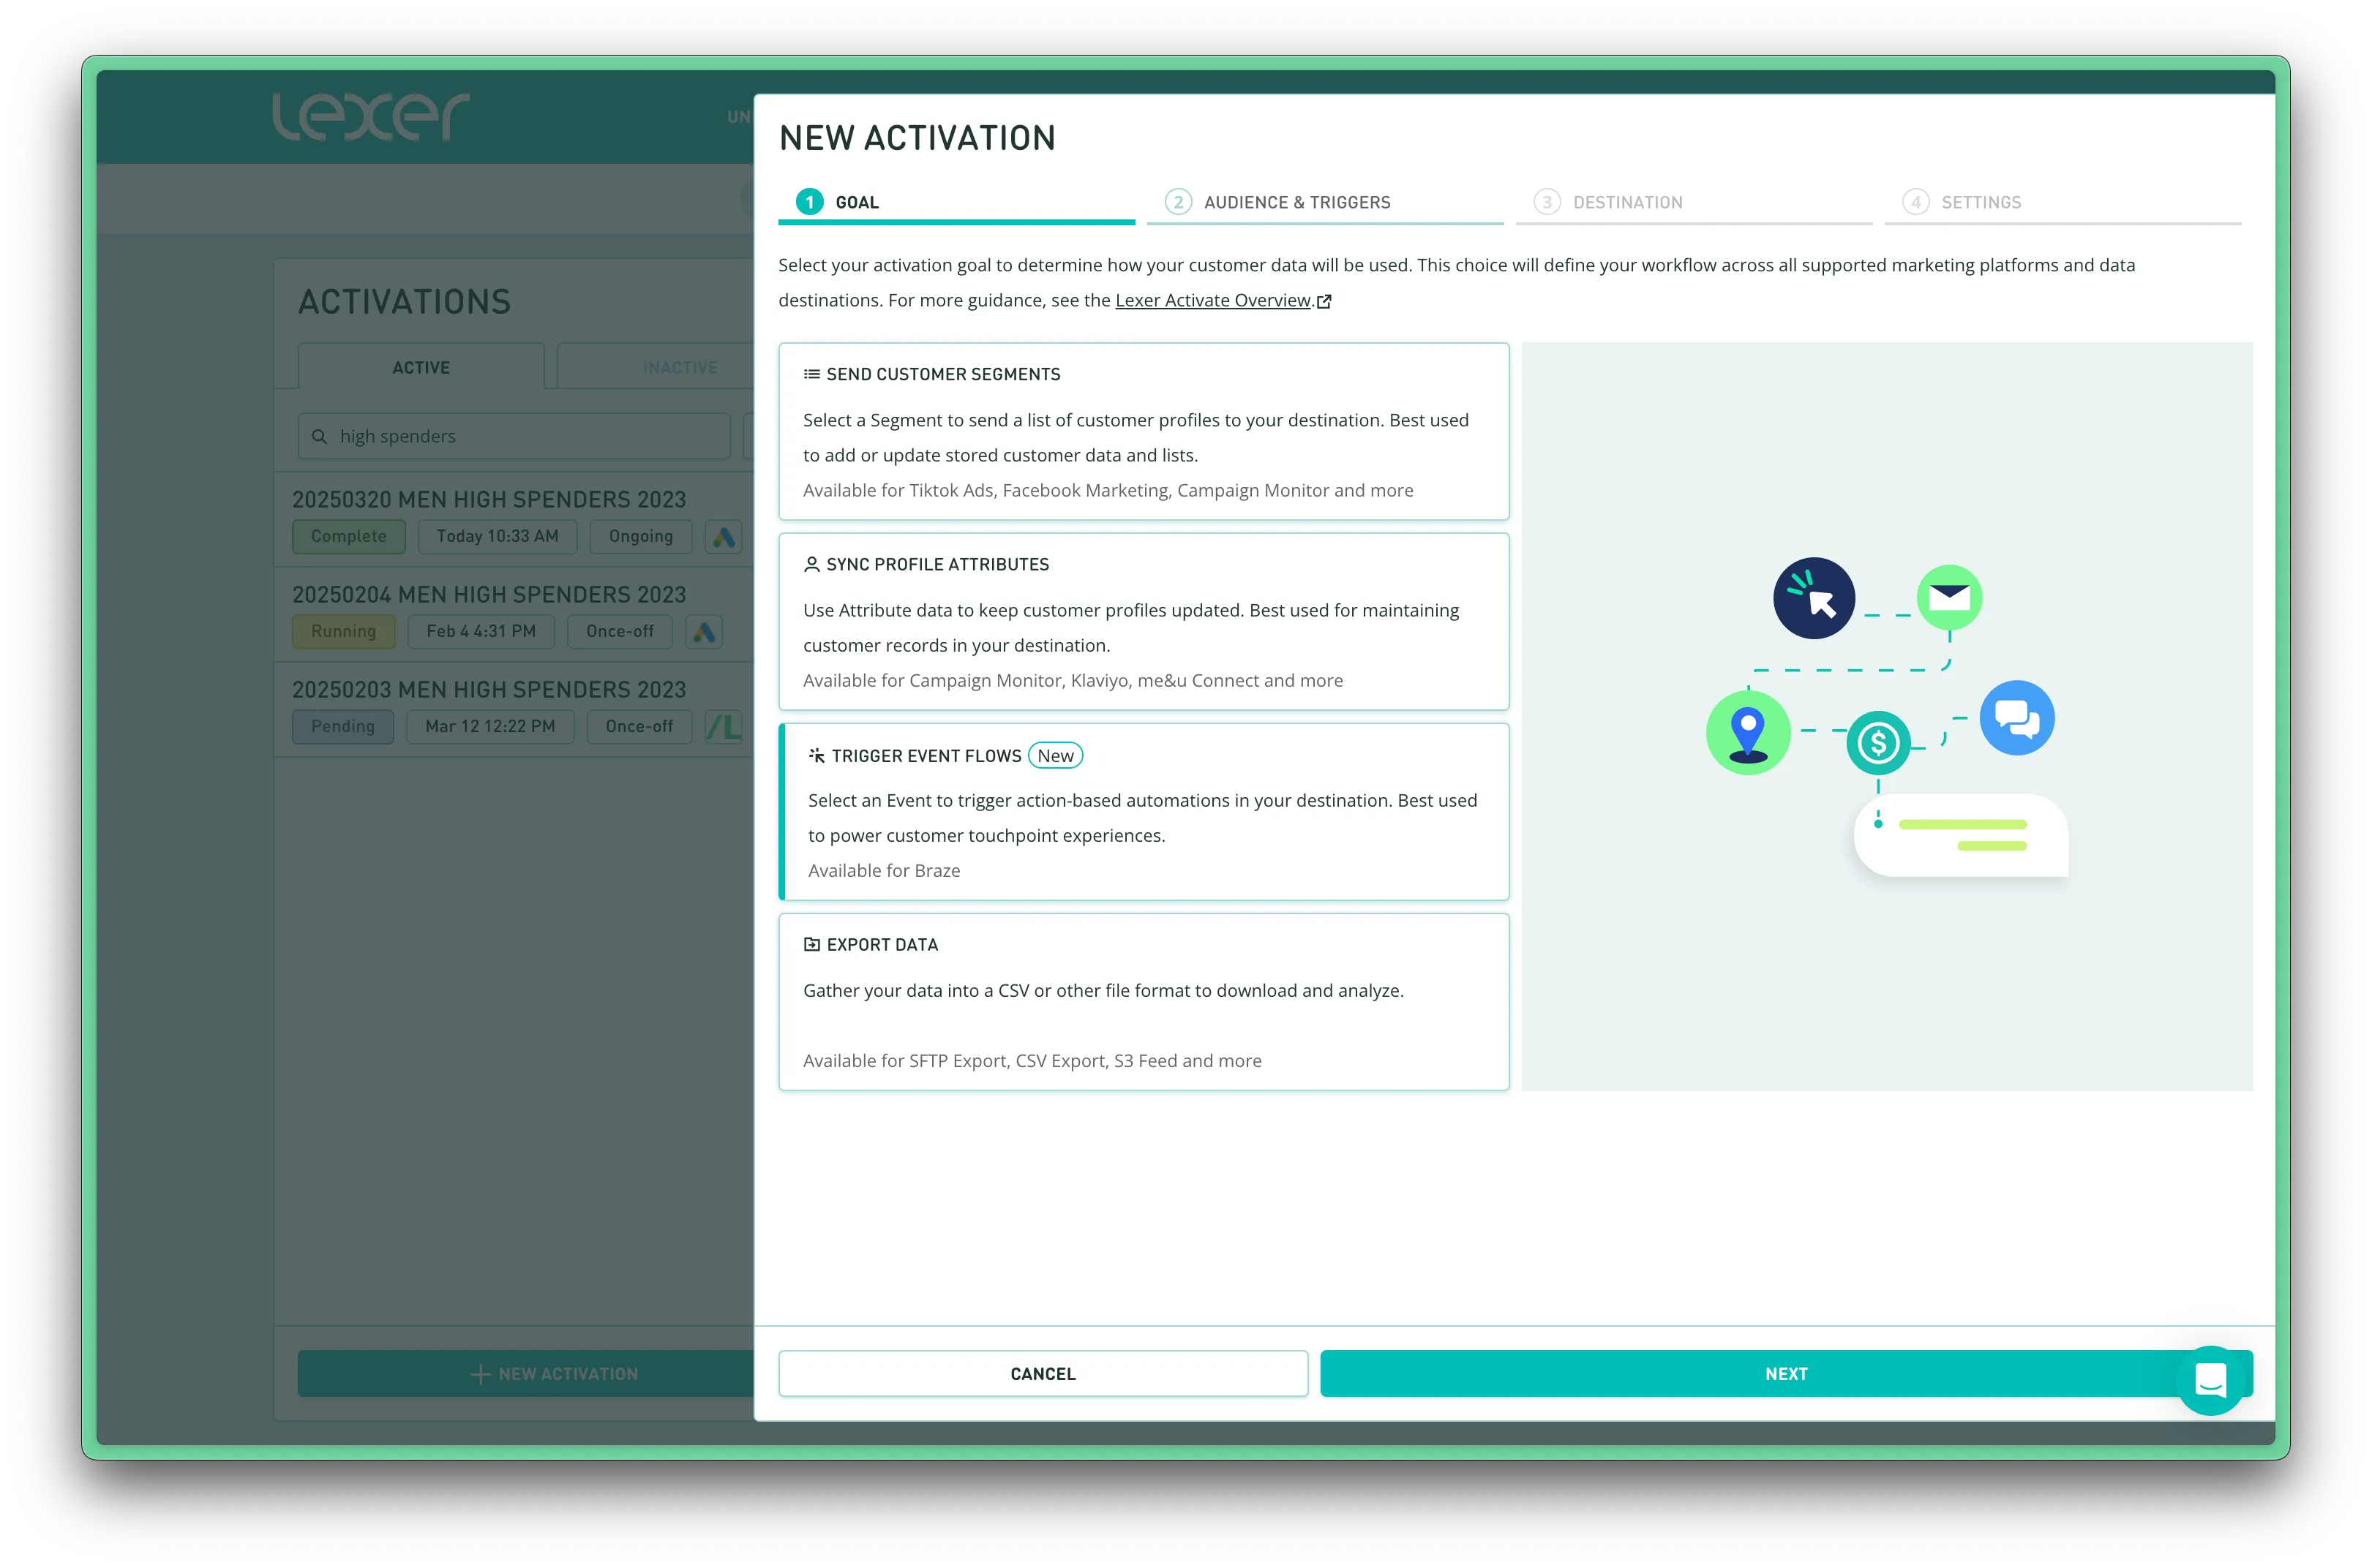Click the Trigger Event Flows cursor icon
Screen dimensions: 2372x1568
[x=817, y=755]
